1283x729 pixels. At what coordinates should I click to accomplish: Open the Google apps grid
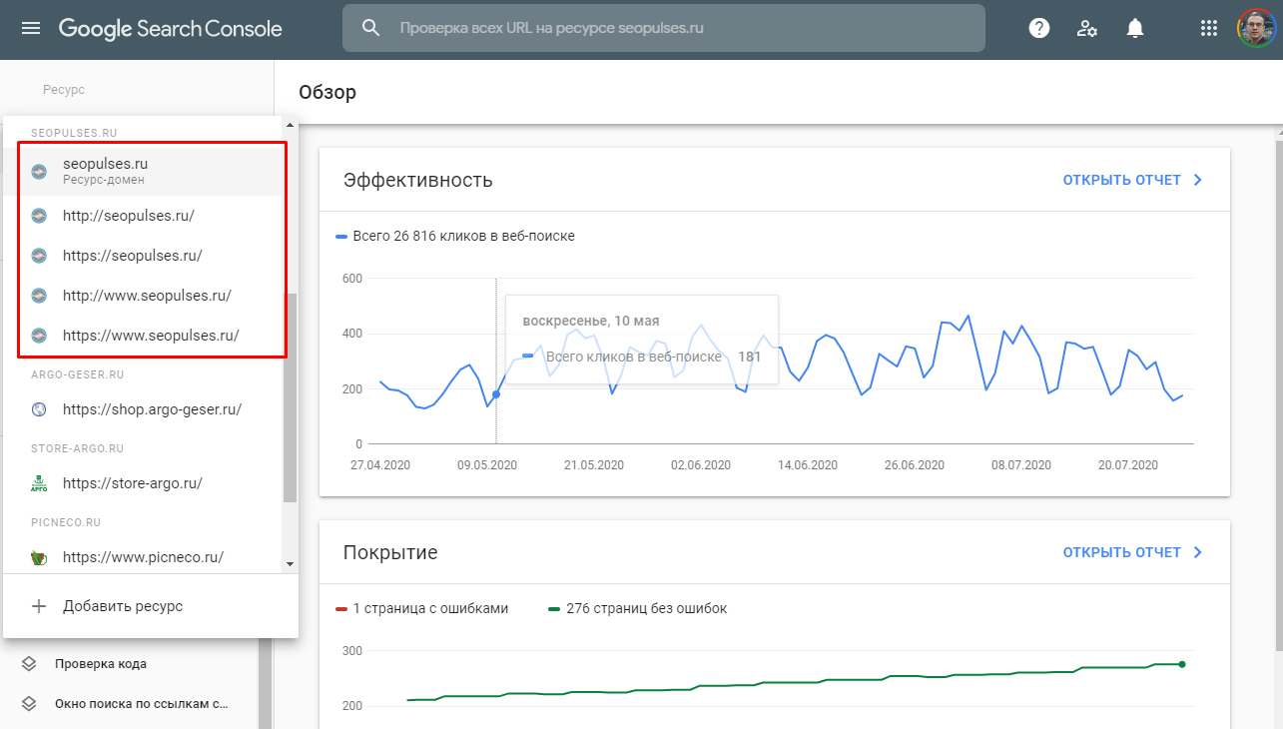coord(1209,29)
